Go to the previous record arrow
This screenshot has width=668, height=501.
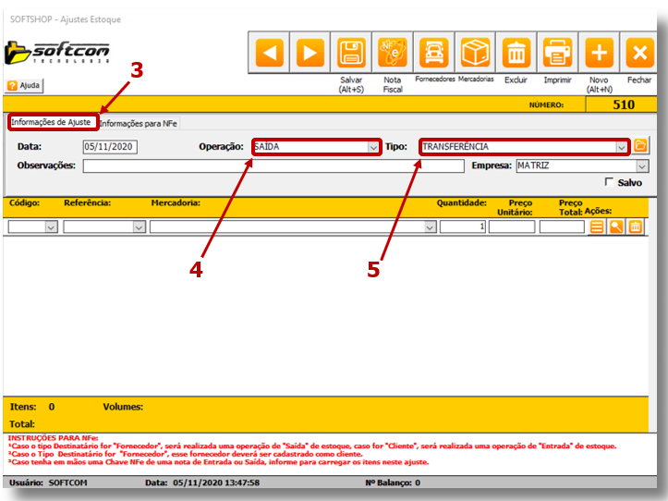(x=271, y=54)
